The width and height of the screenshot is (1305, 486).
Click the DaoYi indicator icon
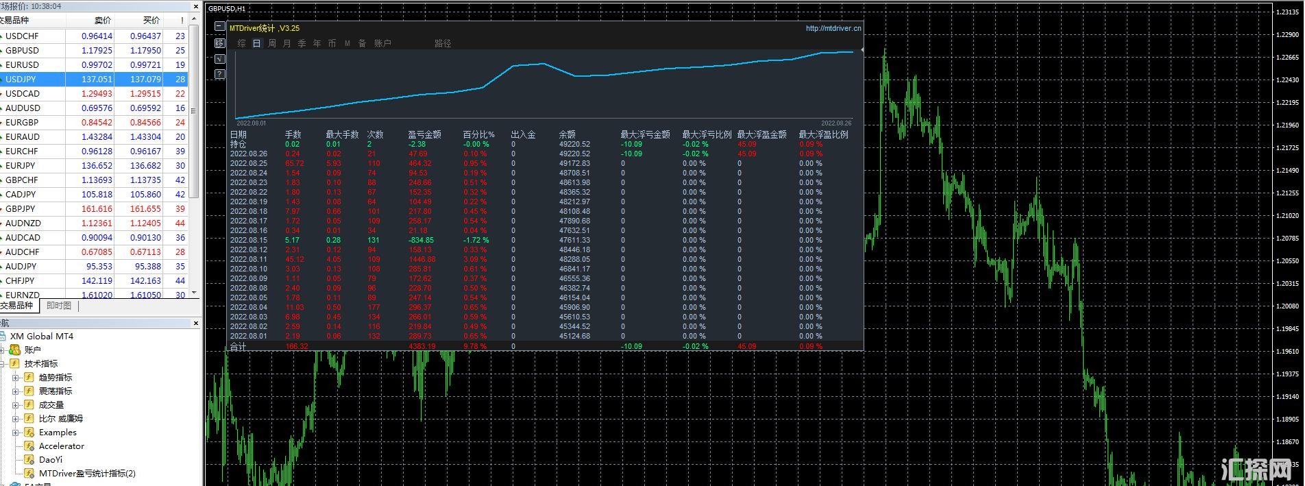pos(29,460)
